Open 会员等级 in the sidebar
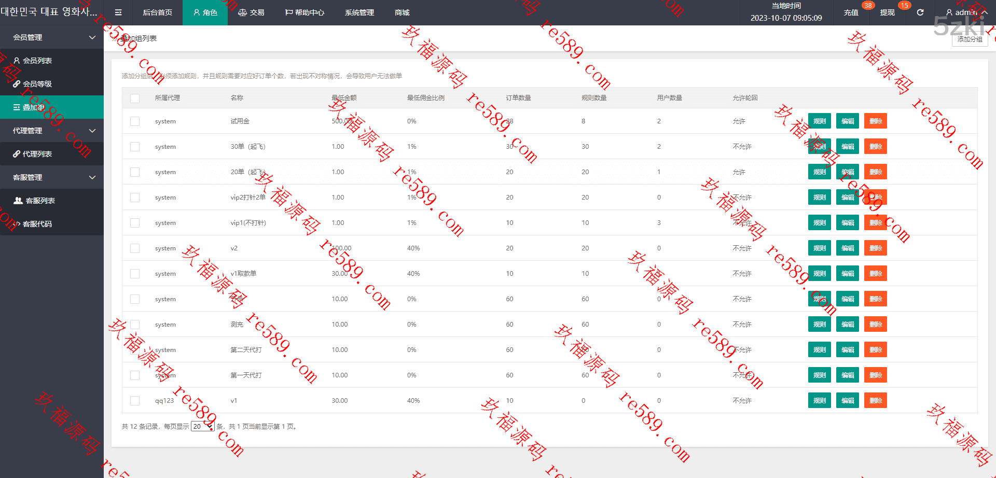This screenshot has width=996, height=478. 37,84
